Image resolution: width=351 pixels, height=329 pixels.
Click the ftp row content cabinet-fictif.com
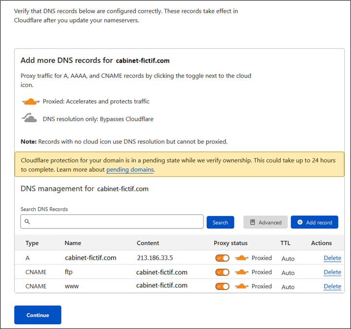(x=162, y=272)
